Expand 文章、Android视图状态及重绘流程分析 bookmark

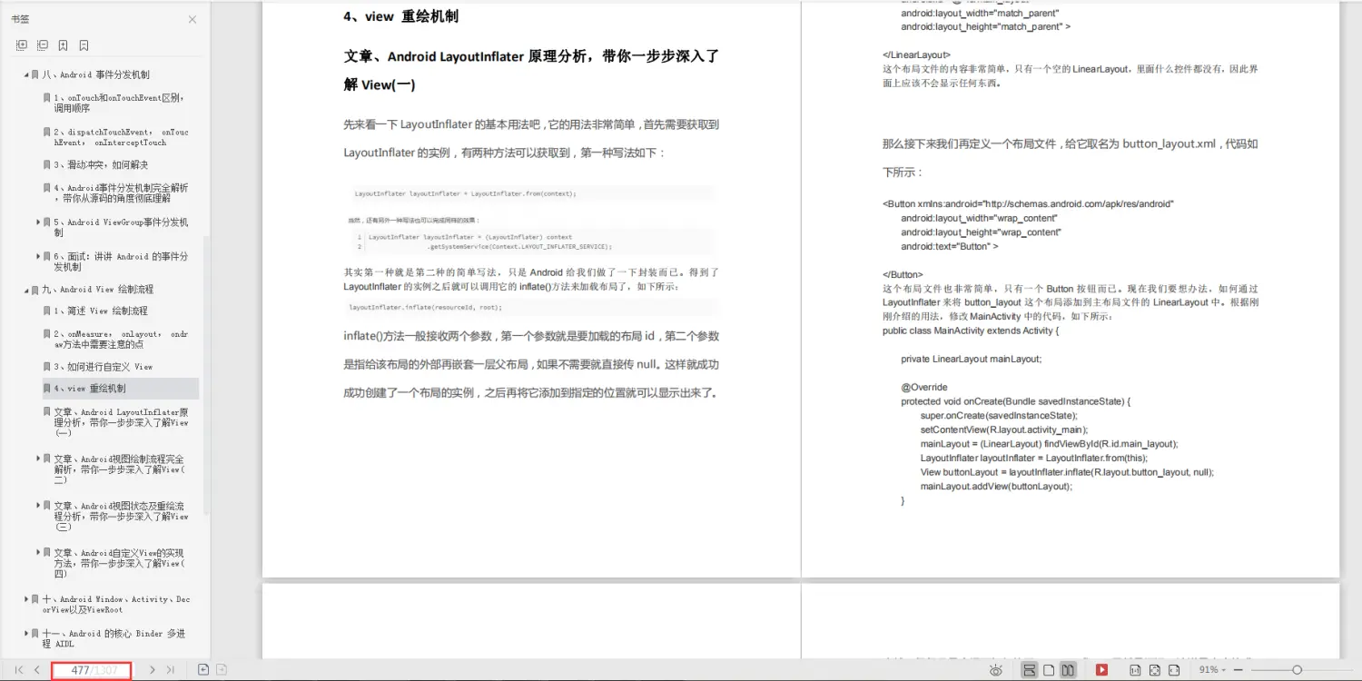(x=38, y=505)
